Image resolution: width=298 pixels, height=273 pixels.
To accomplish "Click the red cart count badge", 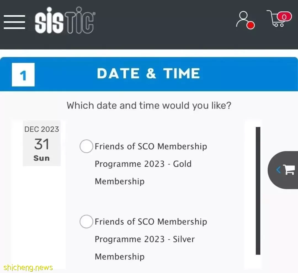I will tap(284, 17).
